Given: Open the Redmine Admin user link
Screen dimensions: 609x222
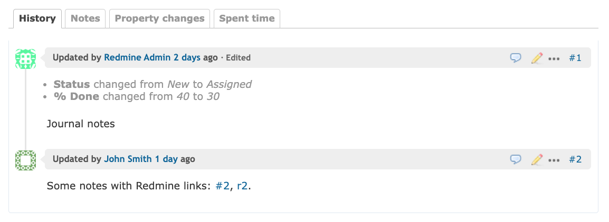Looking at the screenshot, I should coord(137,58).
